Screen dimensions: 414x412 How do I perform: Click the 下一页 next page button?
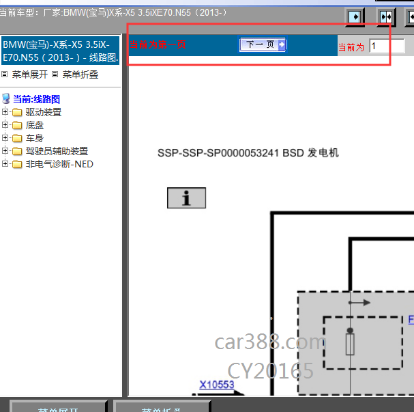coord(263,44)
